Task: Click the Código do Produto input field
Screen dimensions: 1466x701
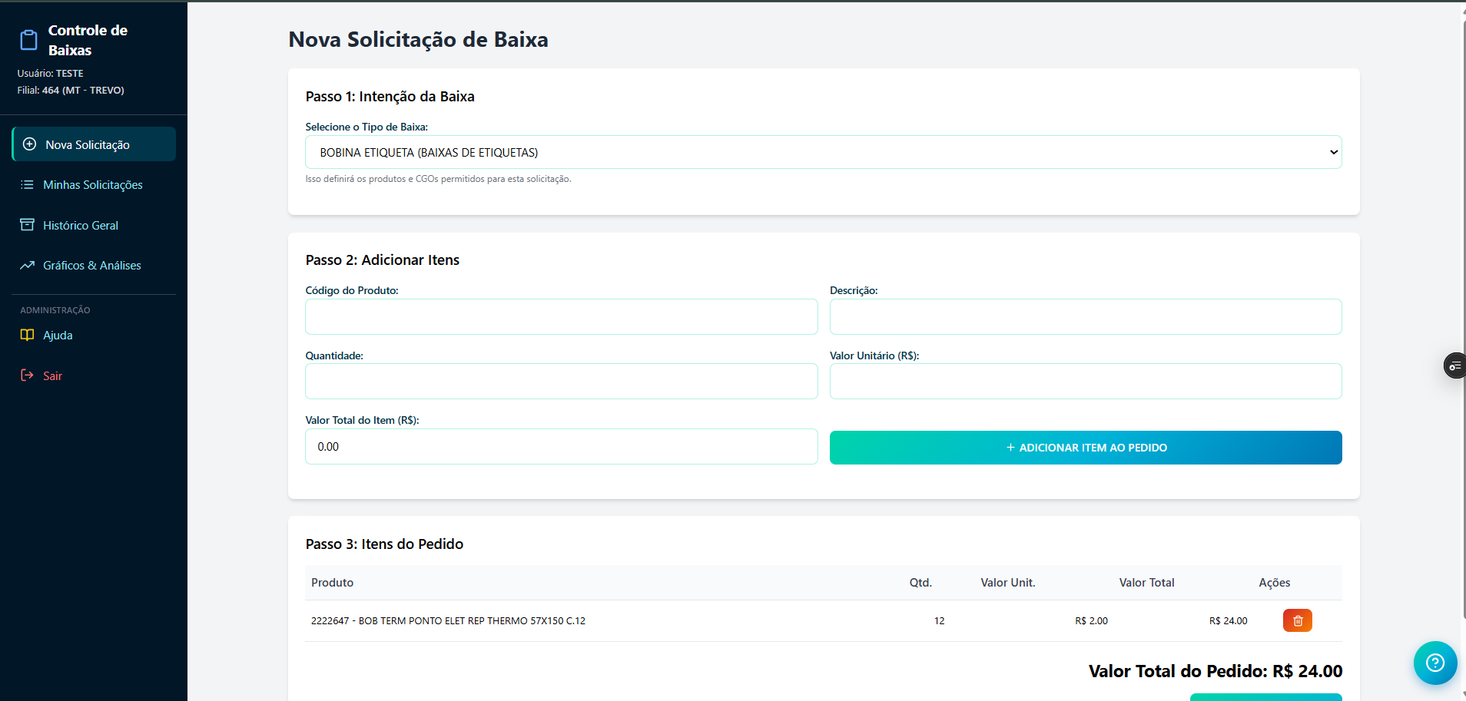Action: click(x=561, y=316)
